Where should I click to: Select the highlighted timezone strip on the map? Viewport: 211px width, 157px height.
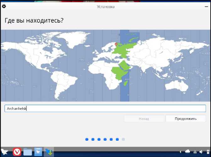pos(125,65)
